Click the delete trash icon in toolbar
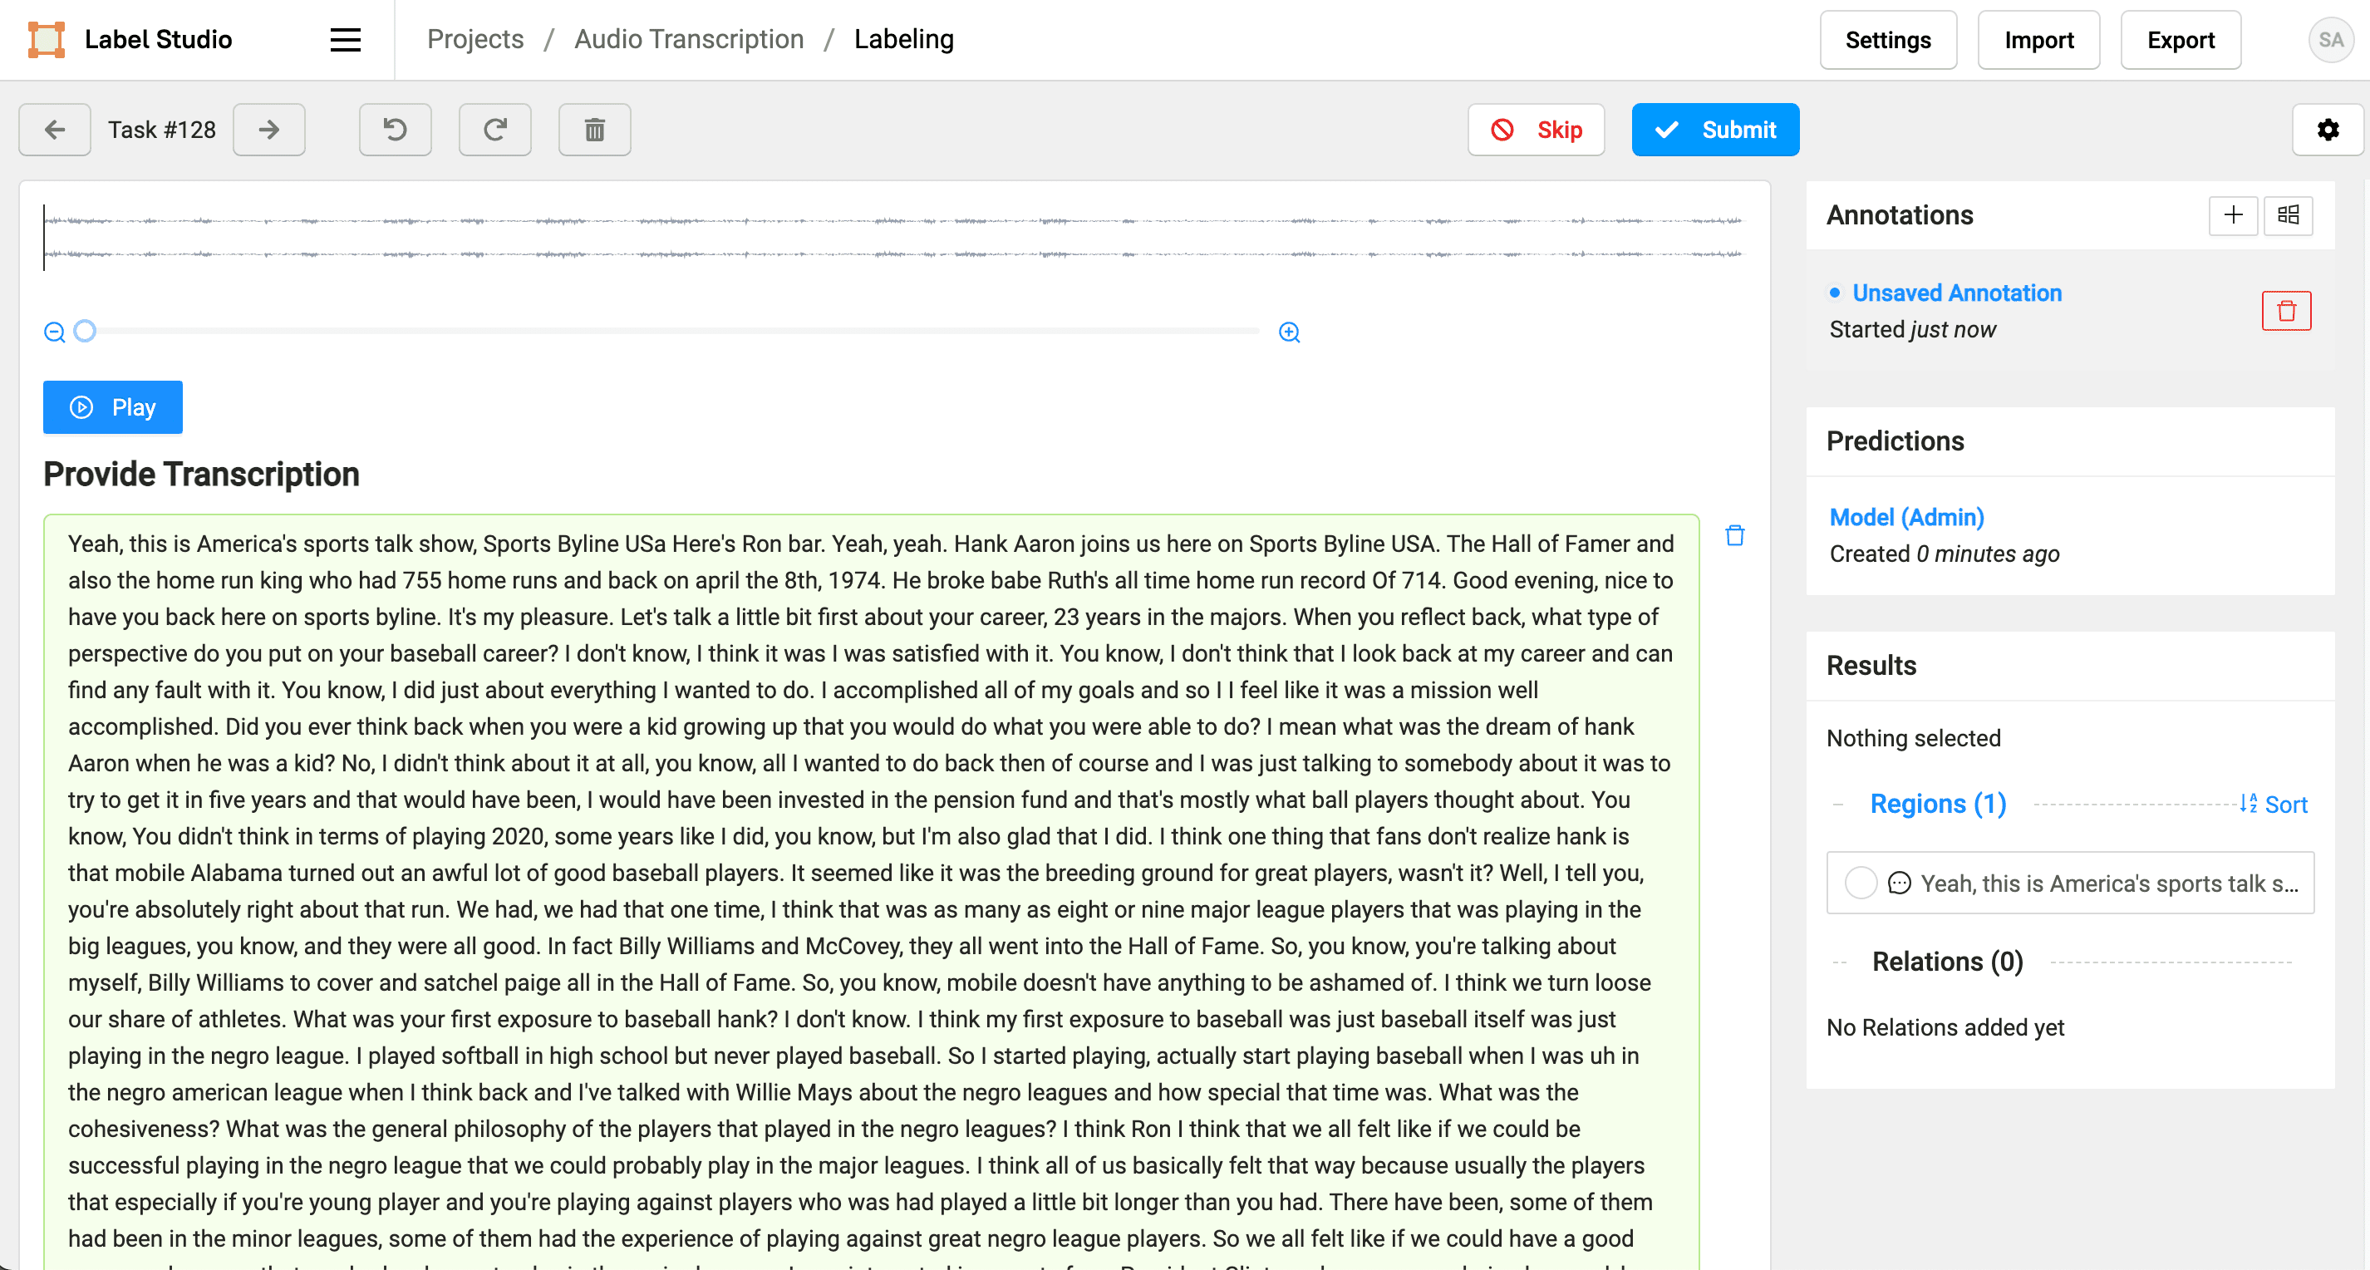The height and width of the screenshot is (1270, 2370). click(x=594, y=129)
